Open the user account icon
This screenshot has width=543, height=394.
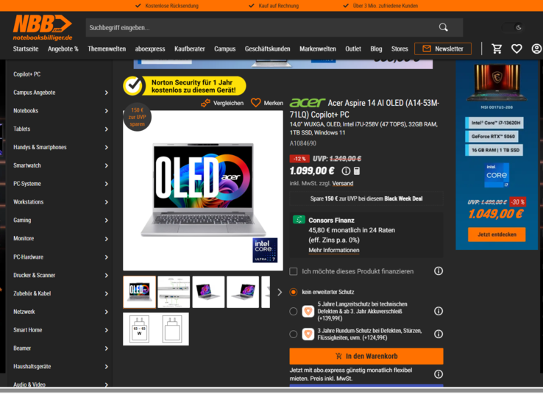pos(536,49)
